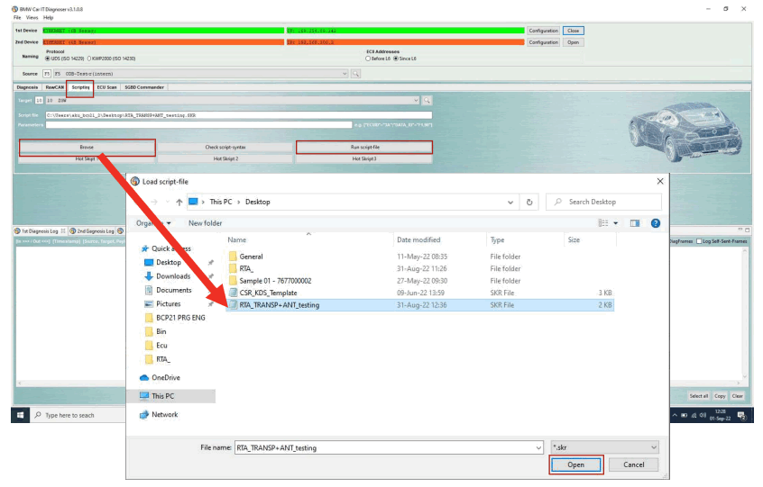This screenshot has height=487, width=763.
Task: Open the Ecu folder in the sidebar
Action: (x=161, y=346)
